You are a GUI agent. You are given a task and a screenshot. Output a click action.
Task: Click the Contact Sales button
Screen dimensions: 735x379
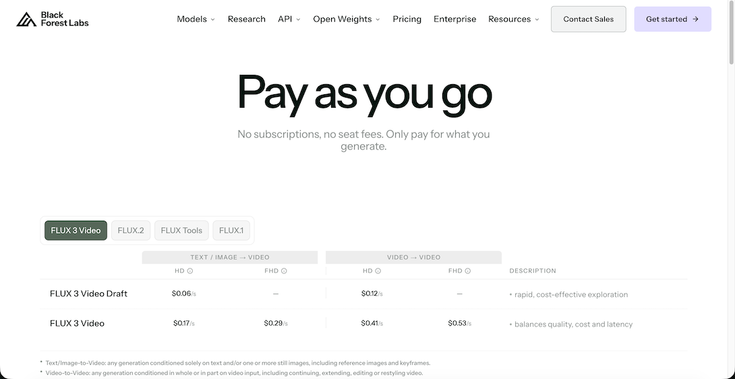point(588,19)
